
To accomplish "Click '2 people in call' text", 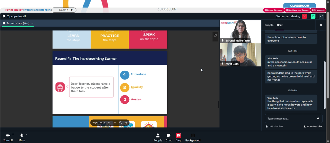I will tap(16, 16).
